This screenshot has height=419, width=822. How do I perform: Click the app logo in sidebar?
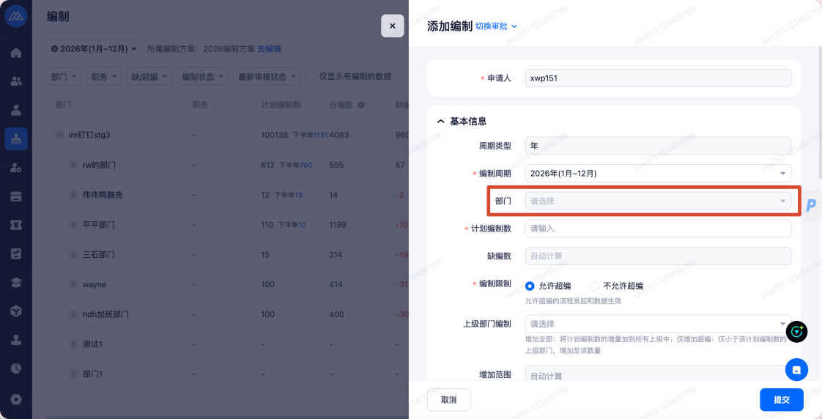(15, 15)
